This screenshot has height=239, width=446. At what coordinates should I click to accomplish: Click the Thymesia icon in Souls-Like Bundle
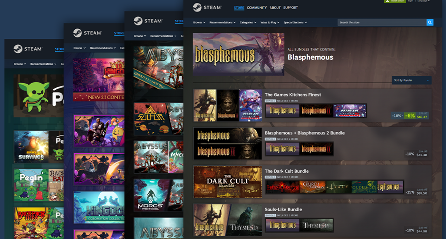pyautogui.click(x=317, y=226)
